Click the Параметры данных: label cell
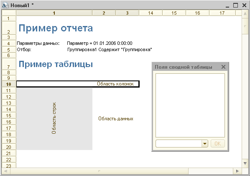The image size is (250, 176). coord(38,43)
